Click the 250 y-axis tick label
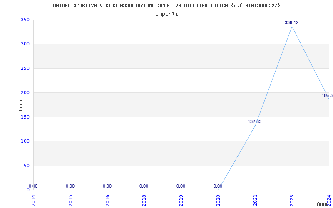Screen dimensions: 333x208 [x=25, y=68]
